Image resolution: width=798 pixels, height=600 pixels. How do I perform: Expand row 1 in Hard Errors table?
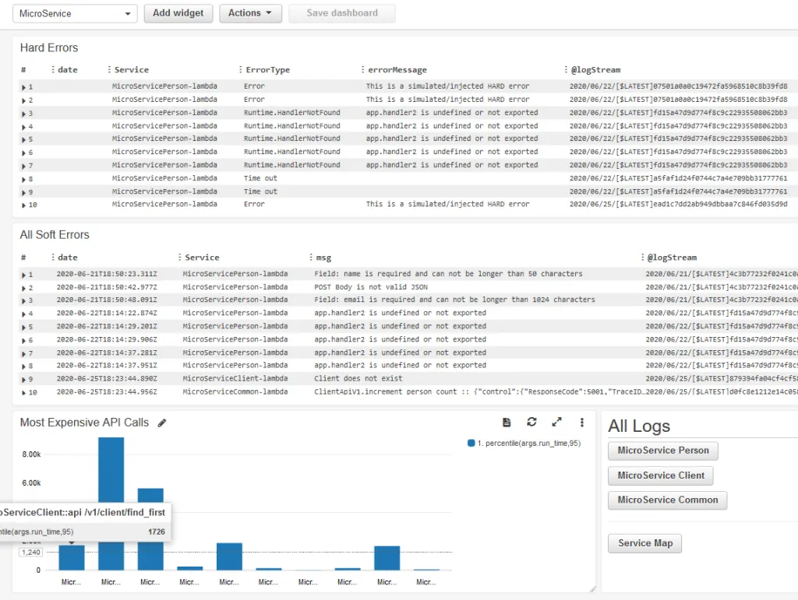pos(23,86)
